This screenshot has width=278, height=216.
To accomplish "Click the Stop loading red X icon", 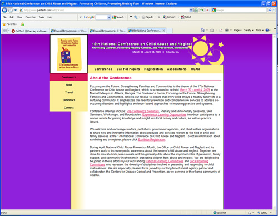I will tap(207, 10).
